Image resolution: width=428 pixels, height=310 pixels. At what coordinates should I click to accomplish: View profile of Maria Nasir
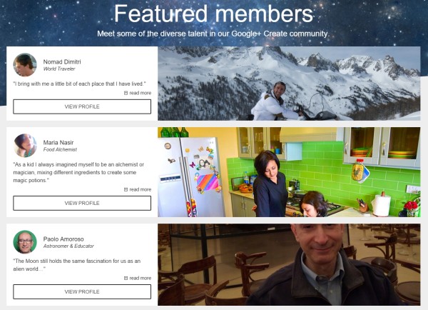pyautogui.click(x=82, y=203)
